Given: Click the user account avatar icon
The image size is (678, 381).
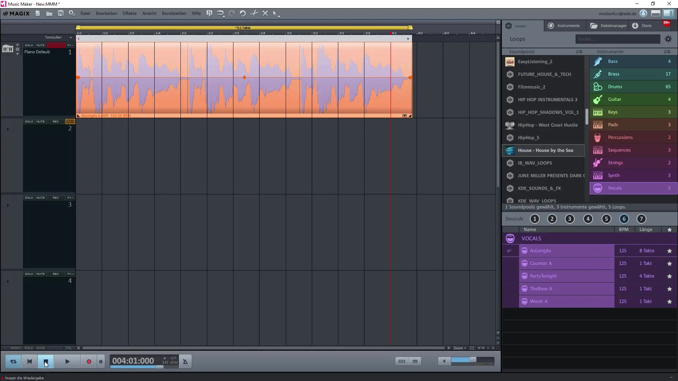Looking at the screenshot, I should click(643, 13).
